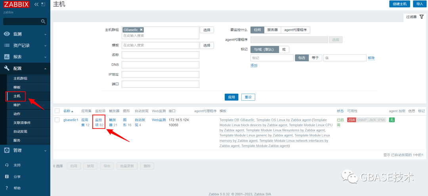Collapse sidebar with double-chevron icon
428x196 pixels.
(x=36, y=4)
